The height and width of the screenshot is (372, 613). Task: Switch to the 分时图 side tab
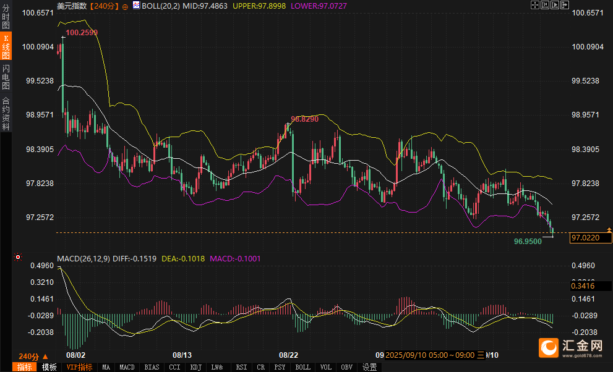pos(6,17)
